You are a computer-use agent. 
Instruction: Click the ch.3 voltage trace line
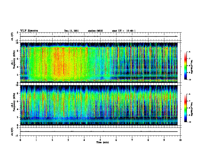click(x=99, y=132)
